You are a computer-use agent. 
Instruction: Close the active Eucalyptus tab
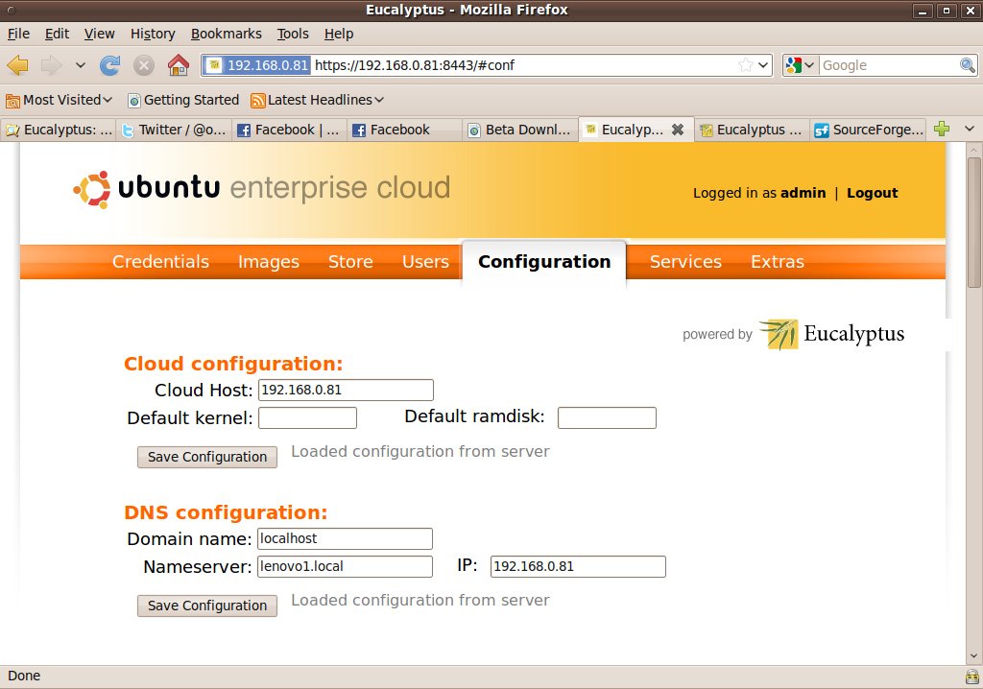point(677,130)
